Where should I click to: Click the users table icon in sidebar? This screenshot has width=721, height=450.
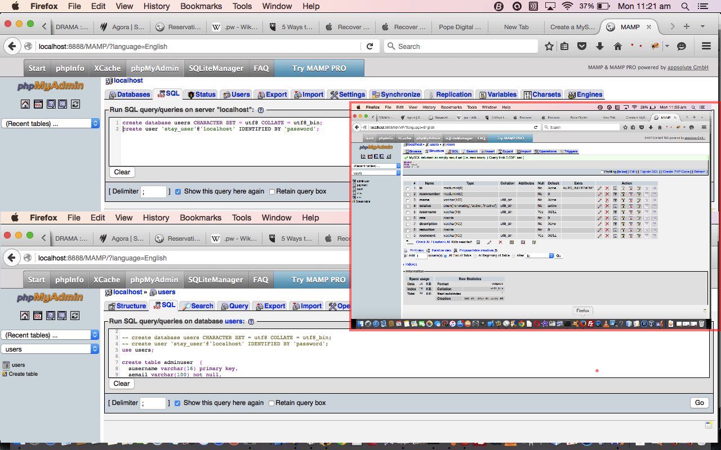coord(5,365)
